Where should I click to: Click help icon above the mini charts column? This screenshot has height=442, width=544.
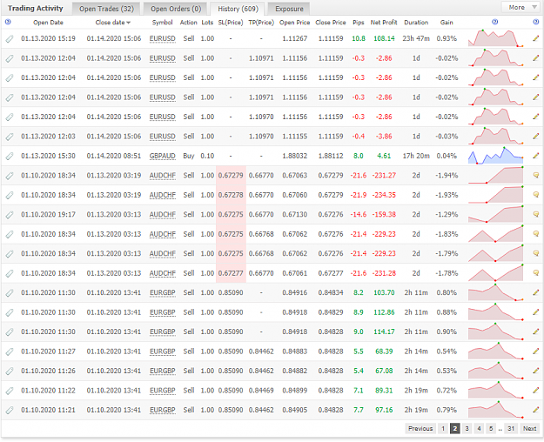tap(495, 22)
